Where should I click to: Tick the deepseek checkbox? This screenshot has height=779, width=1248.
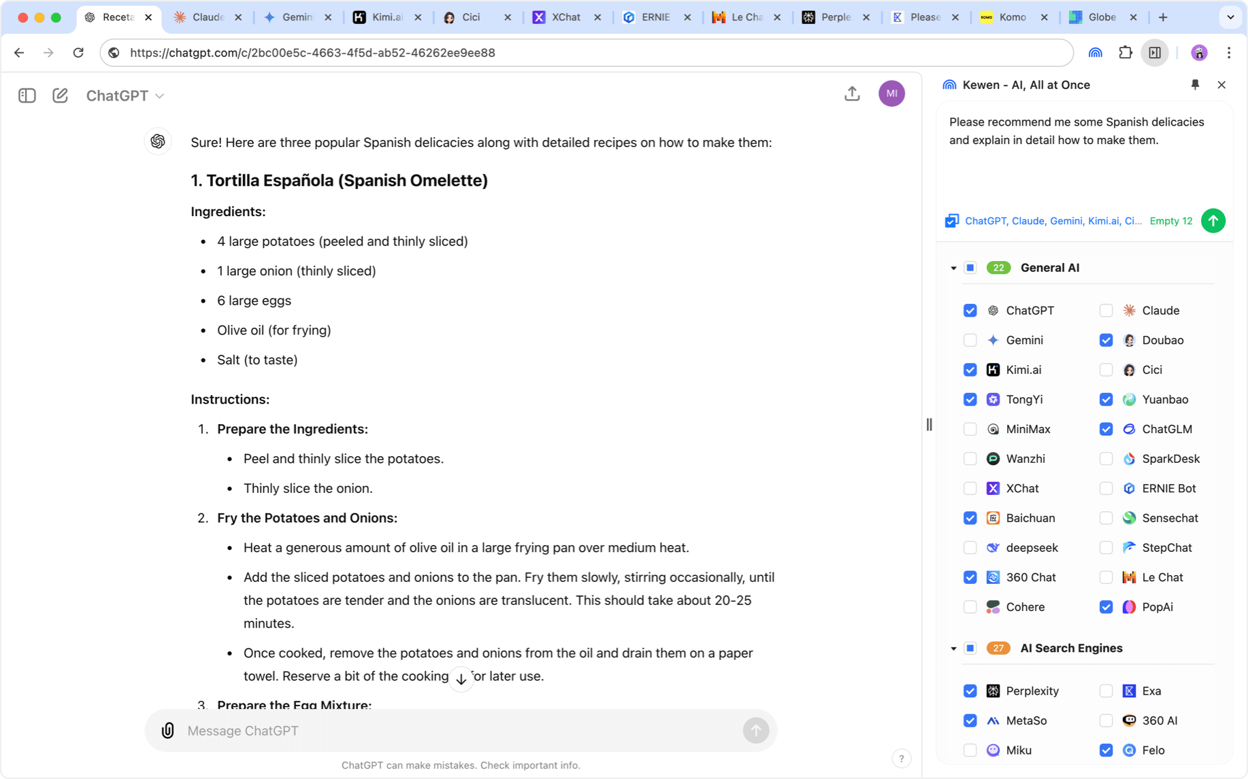[970, 548]
